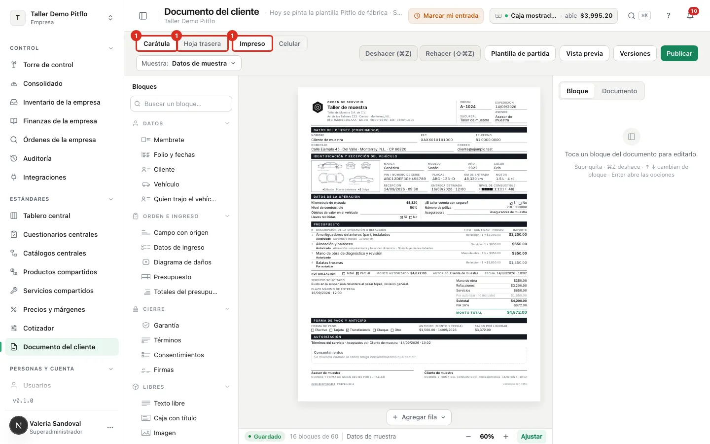Viewport: 710px width, 444px height.
Task: Open Vista previa
Action: pos(584,53)
